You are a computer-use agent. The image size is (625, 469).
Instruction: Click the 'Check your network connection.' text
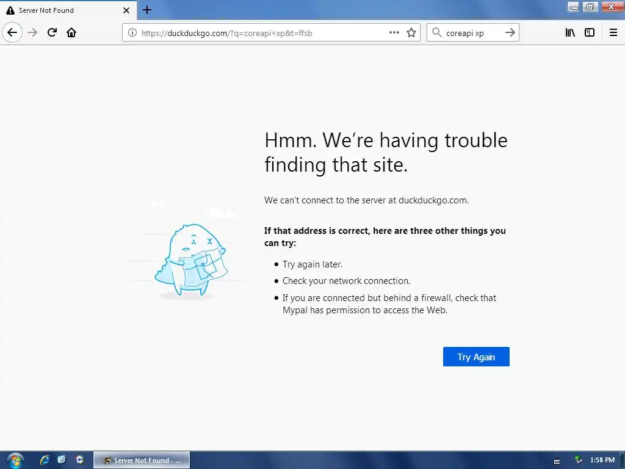click(346, 281)
